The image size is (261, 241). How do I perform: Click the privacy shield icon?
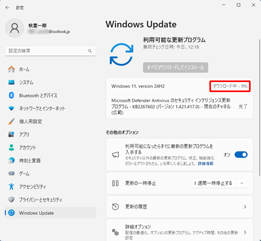[x=11, y=200]
